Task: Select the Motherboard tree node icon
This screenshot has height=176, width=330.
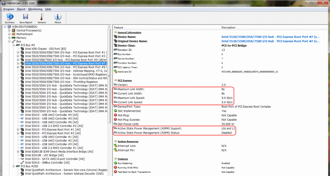Action: click(14, 34)
